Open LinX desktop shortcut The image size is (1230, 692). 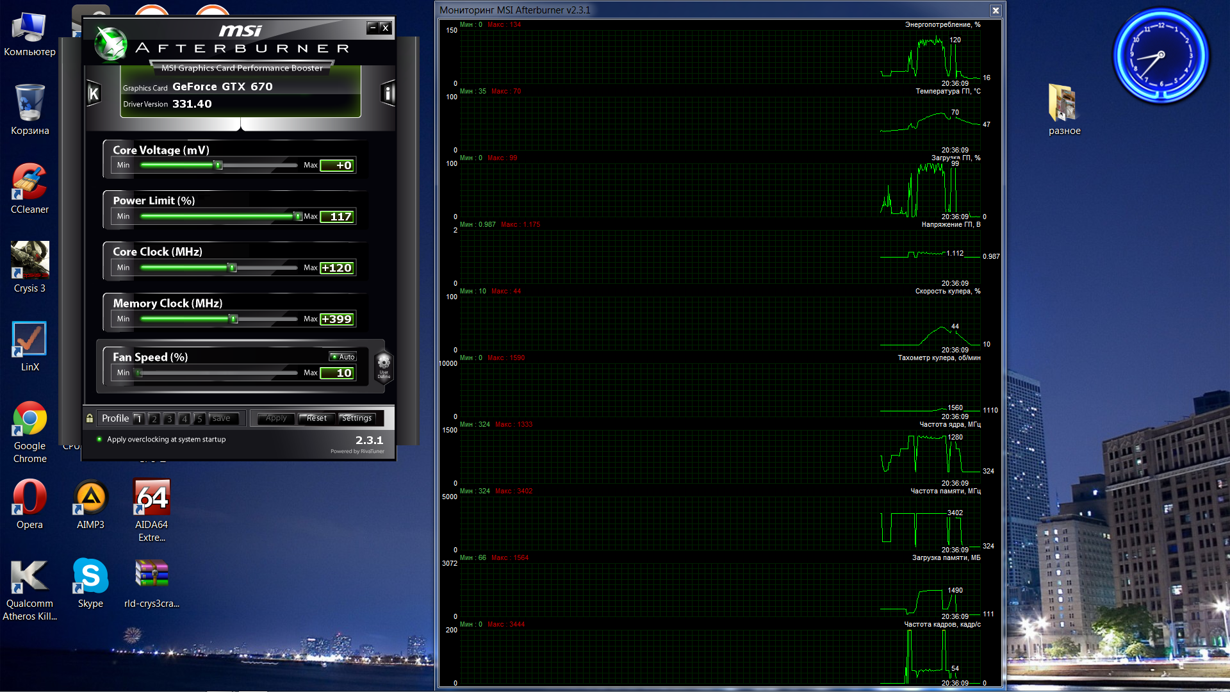29,339
